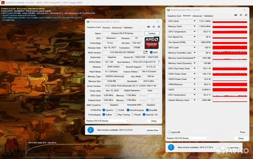Click the refresh icon in center GPU-Z window

154,27
